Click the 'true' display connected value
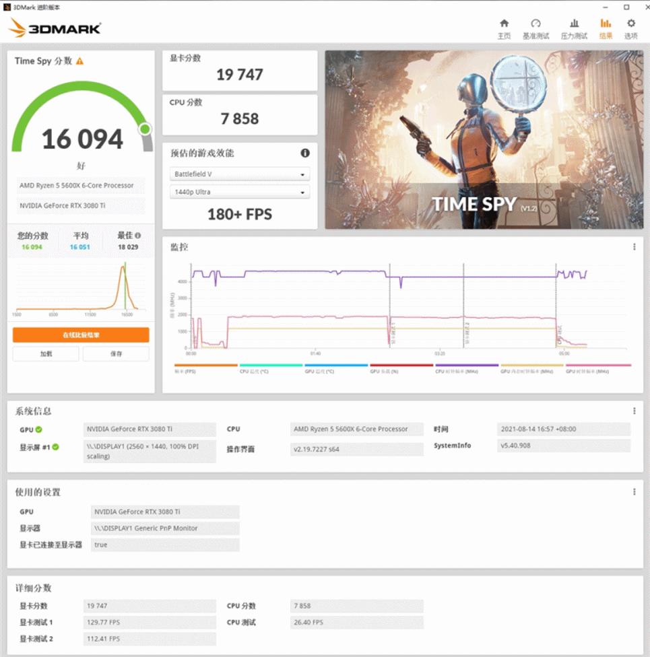Image resolution: width=650 pixels, height=657 pixels. (165, 545)
